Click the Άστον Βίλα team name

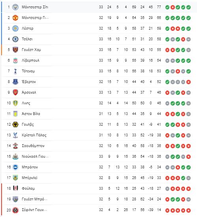coord(31,114)
